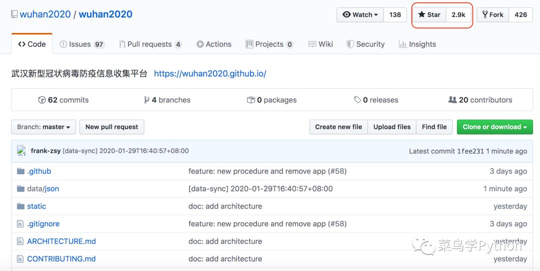
Task: Click the file icon beside ARCHITECTURE.md
Action: [20, 242]
